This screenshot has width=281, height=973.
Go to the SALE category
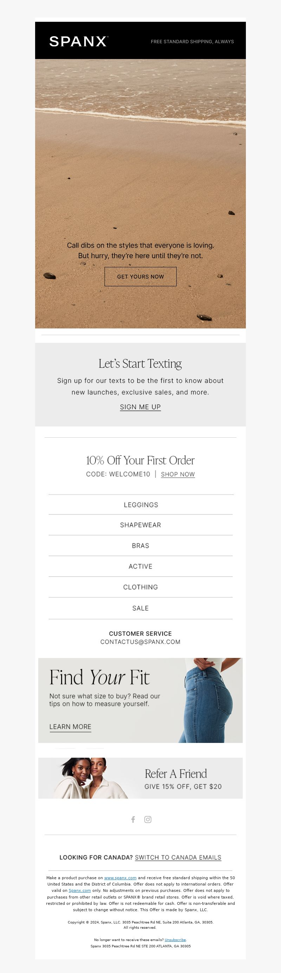pos(140,608)
